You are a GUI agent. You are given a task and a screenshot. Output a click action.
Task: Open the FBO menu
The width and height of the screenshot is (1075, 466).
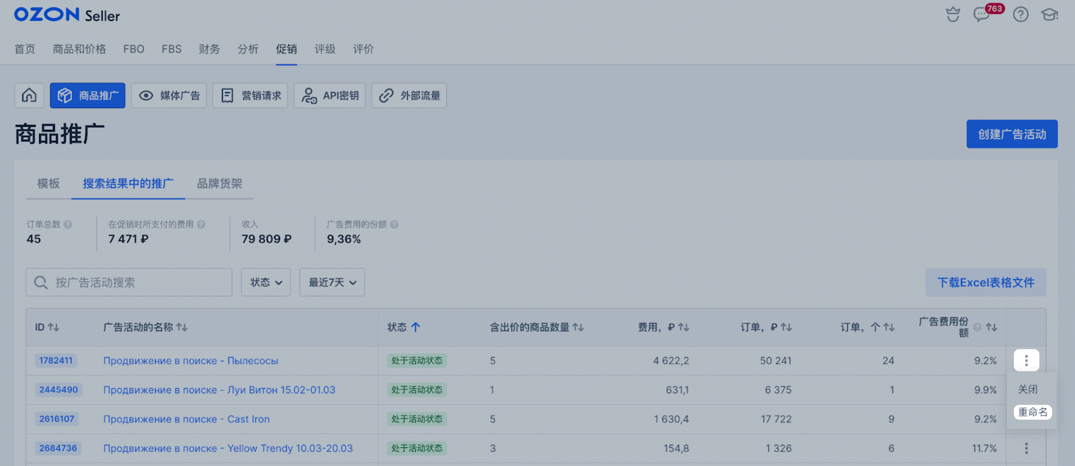tap(134, 49)
